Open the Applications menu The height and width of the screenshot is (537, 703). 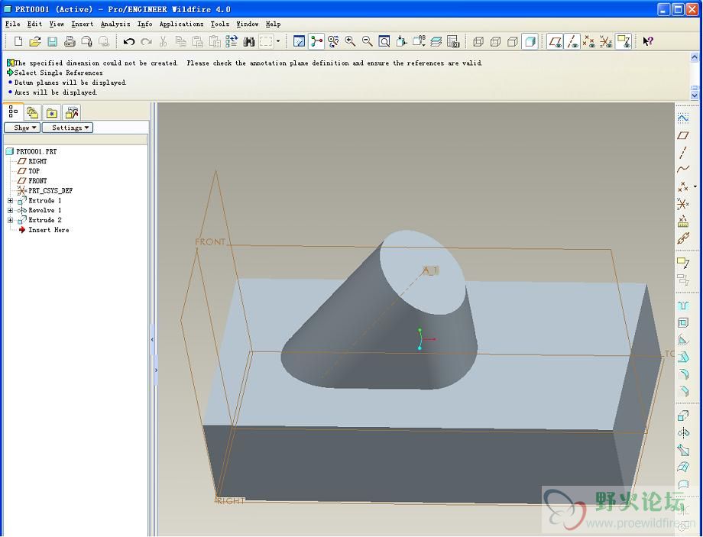[182, 24]
